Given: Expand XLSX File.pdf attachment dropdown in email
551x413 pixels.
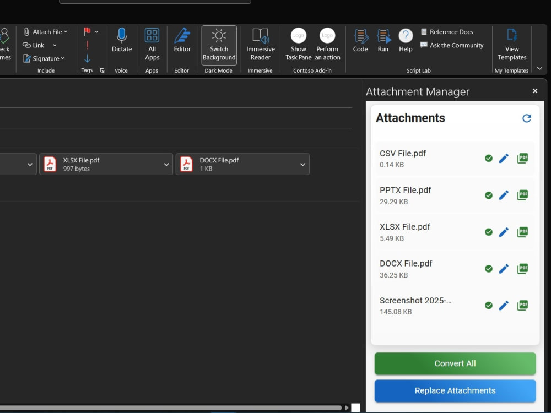Looking at the screenshot, I should tap(166, 164).
